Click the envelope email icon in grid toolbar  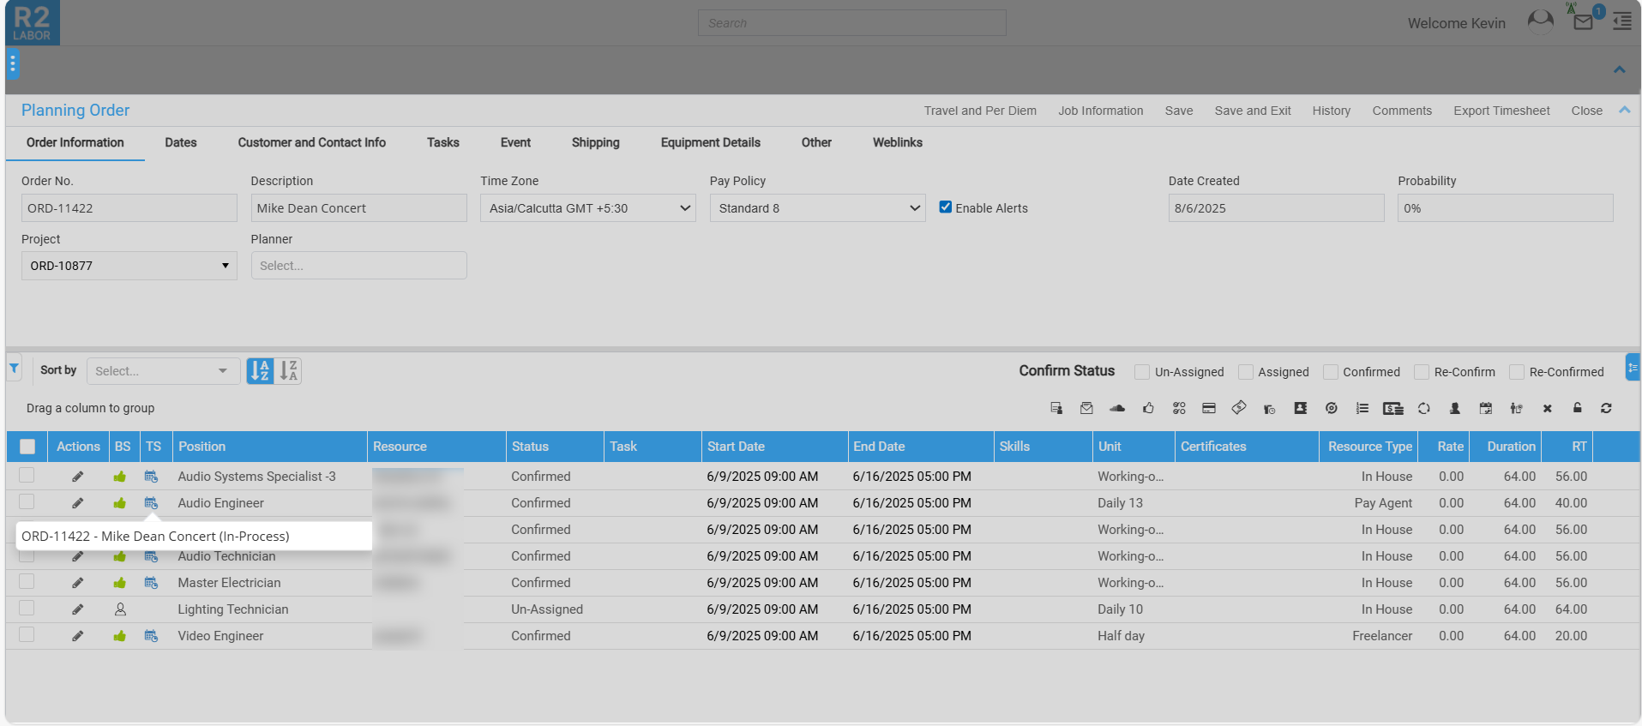(x=1086, y=408)
